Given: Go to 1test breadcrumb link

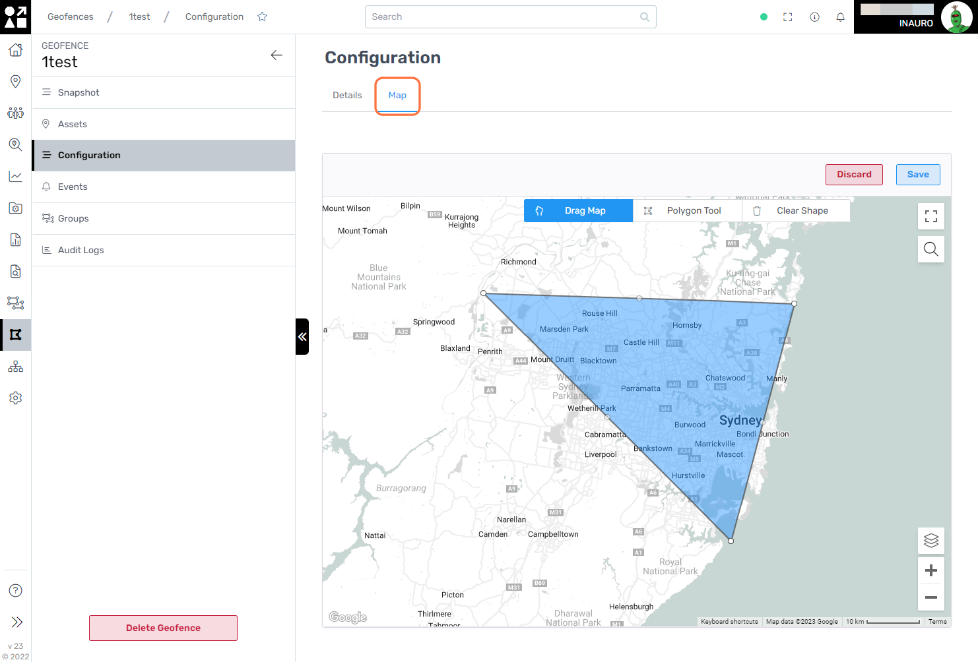Looking at the screenshot, I should click(139, 17).
